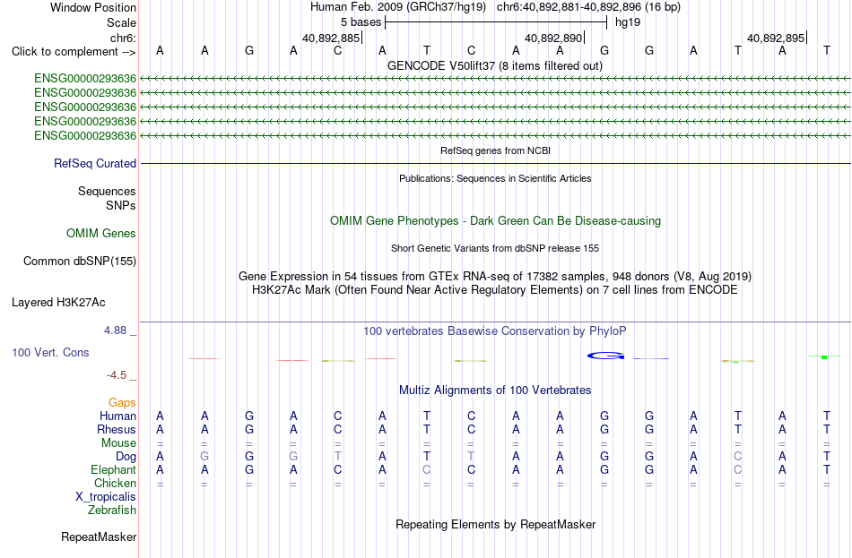Click coordinate marker 40,892,895
Viewport: 852px width, 558px height.
click(x=776, y=38)
